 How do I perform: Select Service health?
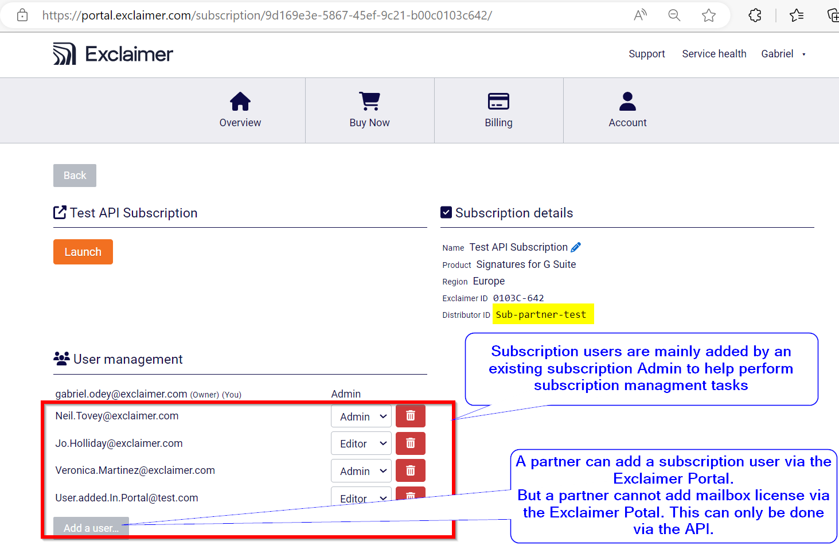[x=714, y=53]
